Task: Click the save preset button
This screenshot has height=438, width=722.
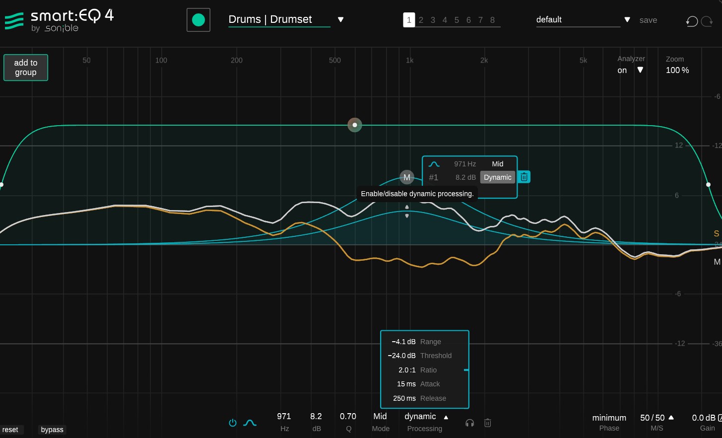Action: (x=648, y=20)
